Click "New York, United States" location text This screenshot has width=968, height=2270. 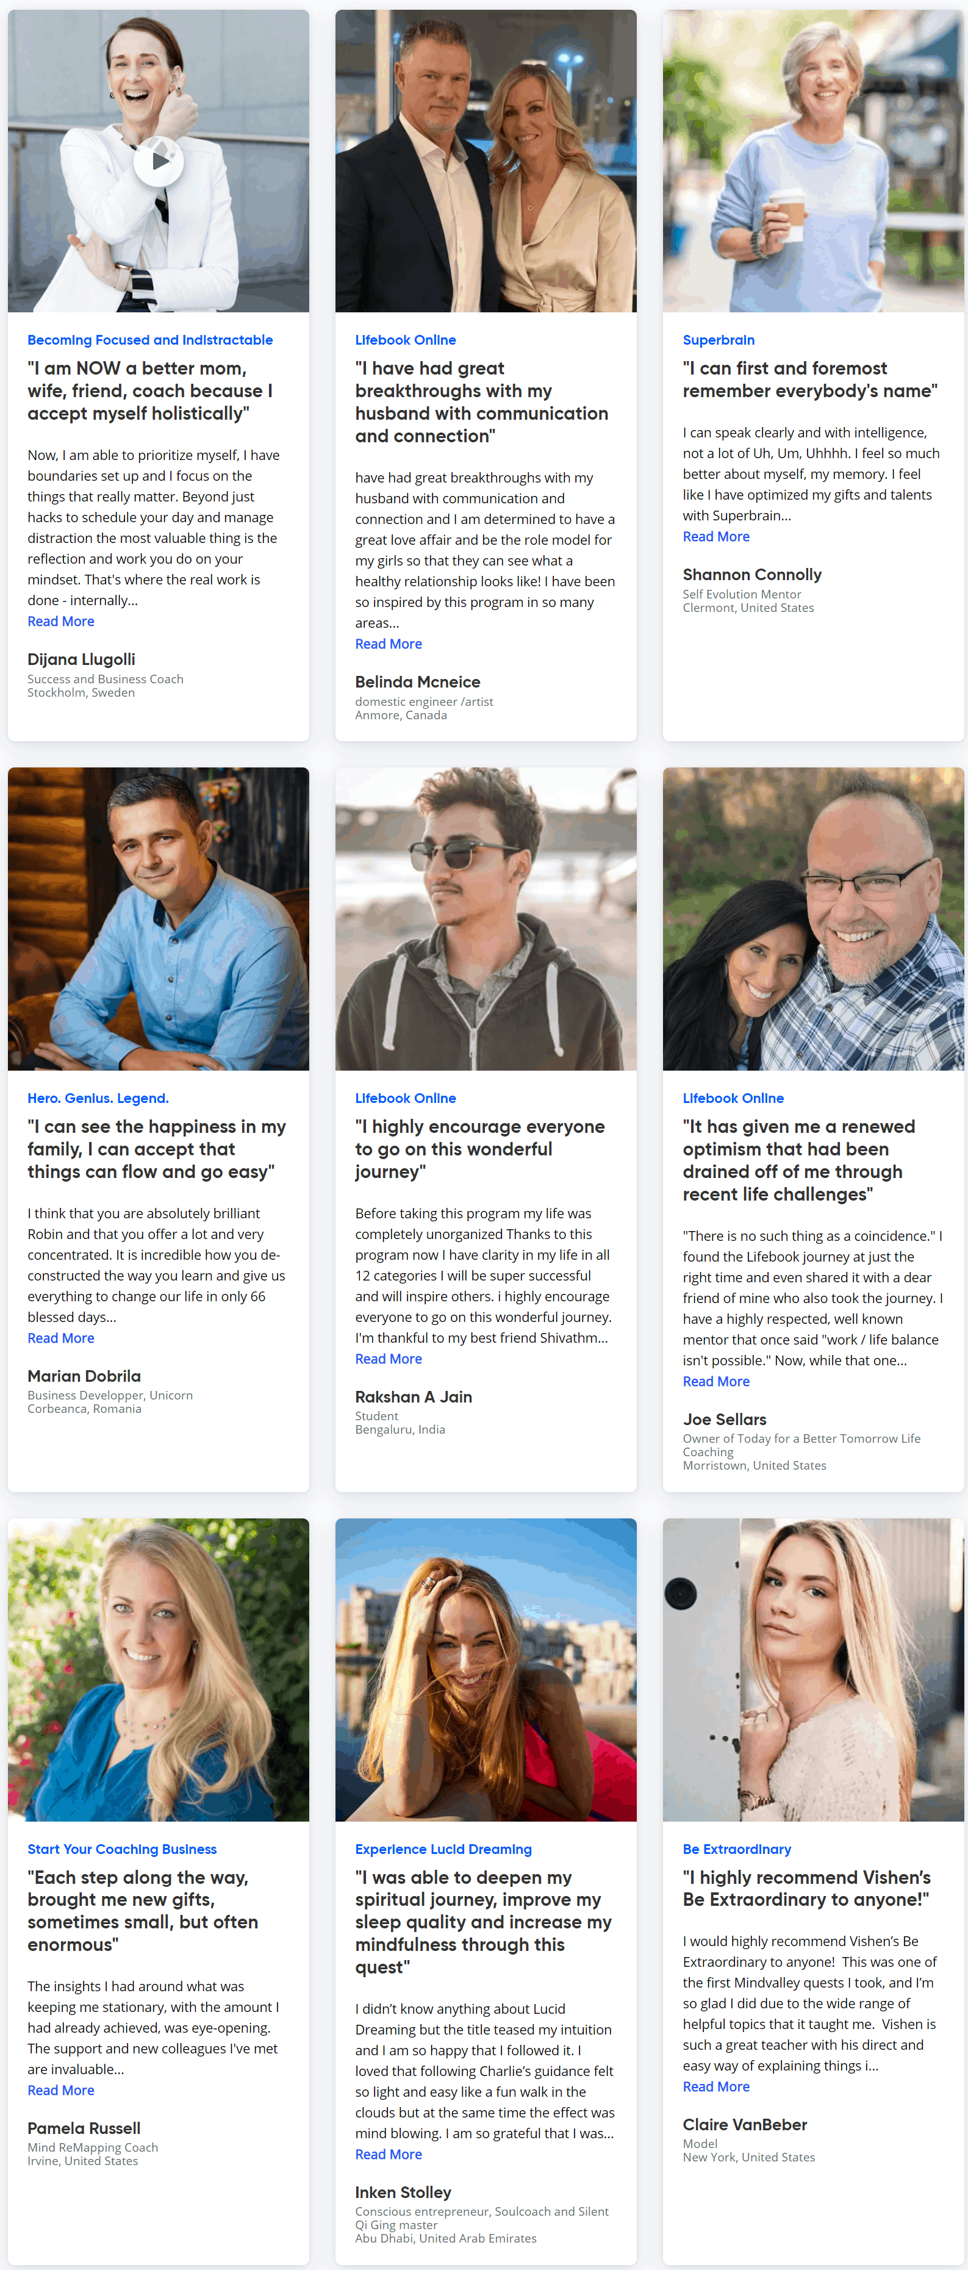748,2157
